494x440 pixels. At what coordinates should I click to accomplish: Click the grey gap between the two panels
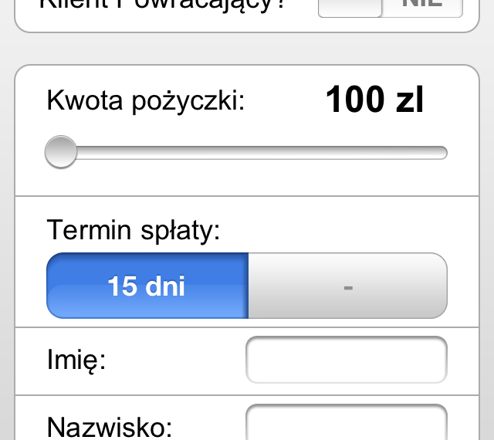click(247, 49)
